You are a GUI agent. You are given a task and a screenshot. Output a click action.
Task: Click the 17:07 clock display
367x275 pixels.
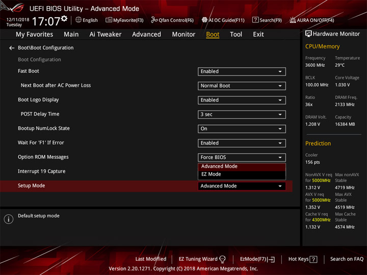46,21
